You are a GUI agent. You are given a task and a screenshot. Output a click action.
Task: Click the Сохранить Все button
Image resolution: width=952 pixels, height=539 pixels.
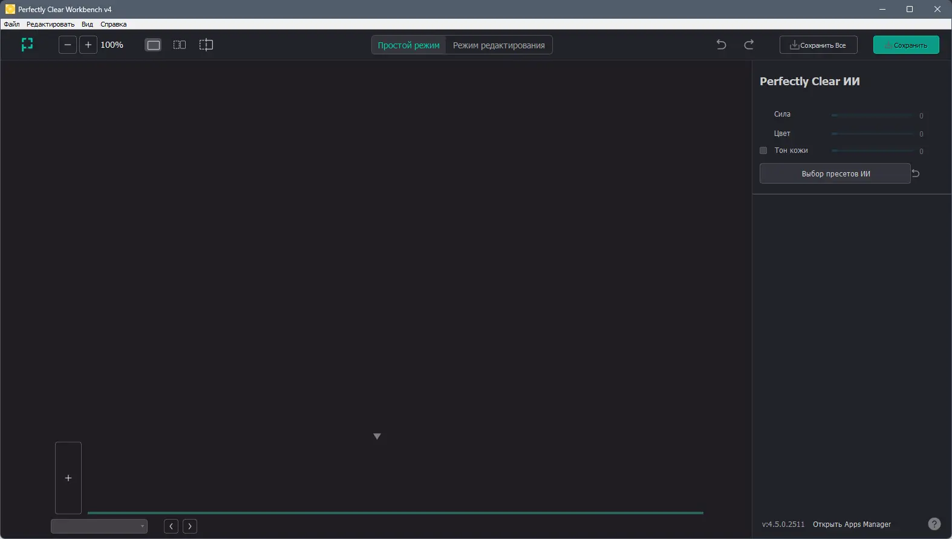tap(818, 45)
